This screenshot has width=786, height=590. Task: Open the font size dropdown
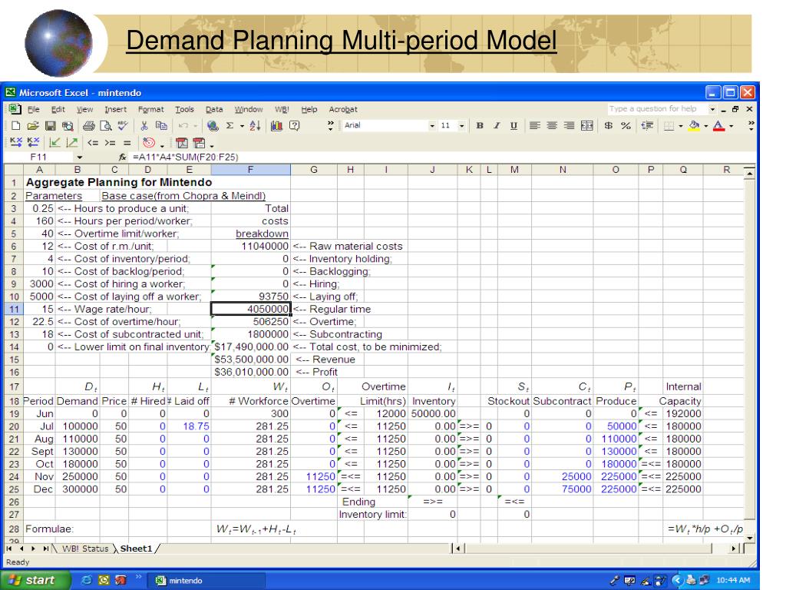point(461,126)
